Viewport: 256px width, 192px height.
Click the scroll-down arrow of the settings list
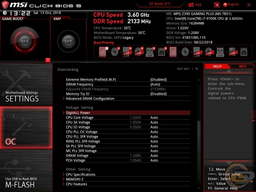click(199, 188)
